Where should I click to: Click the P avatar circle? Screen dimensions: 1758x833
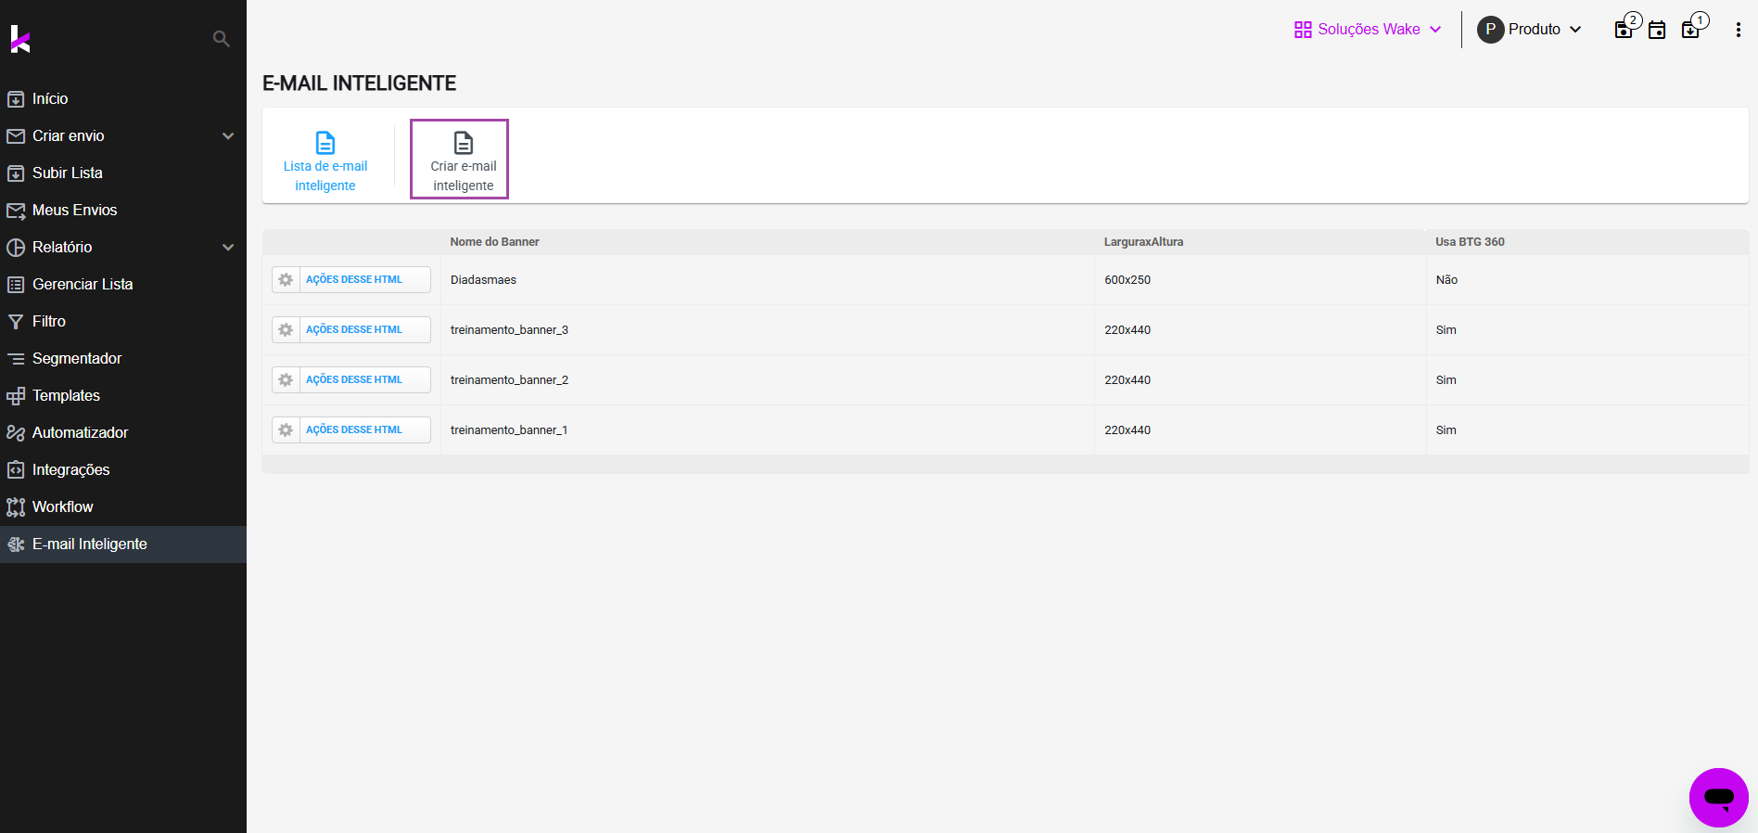1490,30
